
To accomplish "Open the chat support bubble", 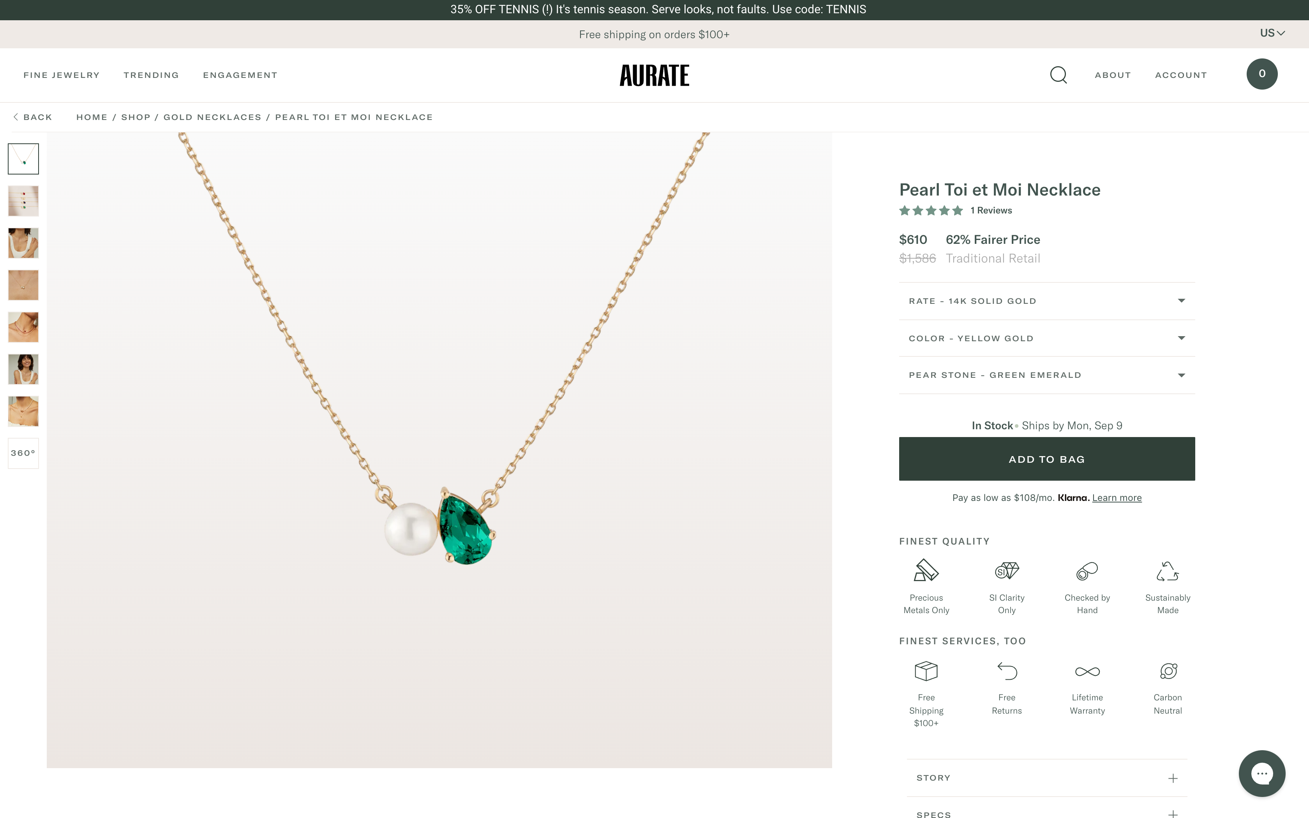I will 1261,773.
